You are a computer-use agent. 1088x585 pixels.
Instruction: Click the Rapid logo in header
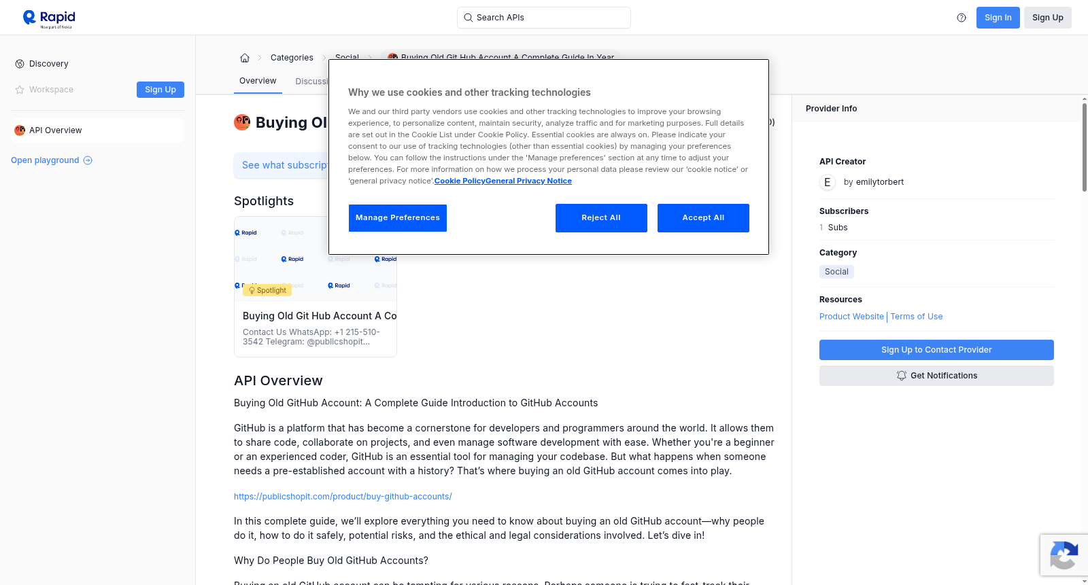[x=49, y=18]
